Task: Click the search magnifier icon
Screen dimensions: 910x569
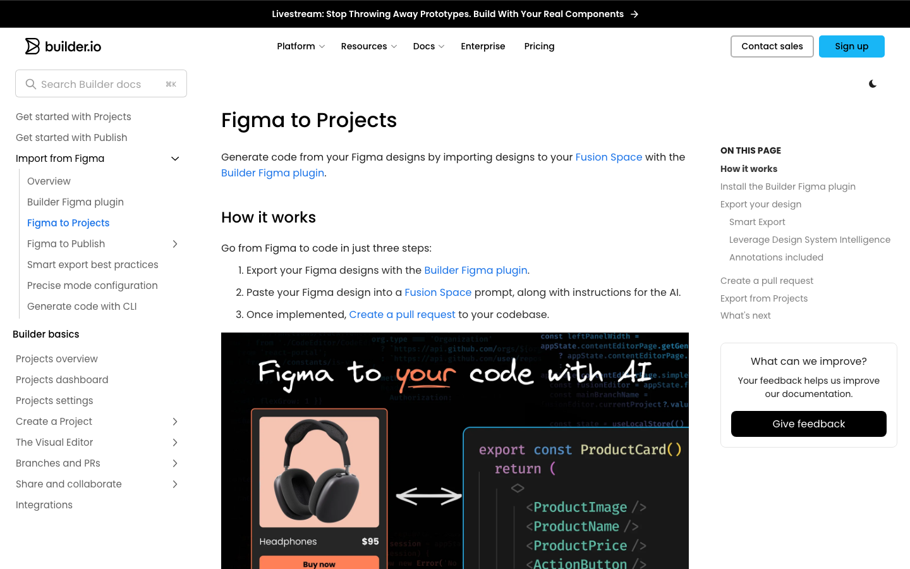Action: (30, 84)
